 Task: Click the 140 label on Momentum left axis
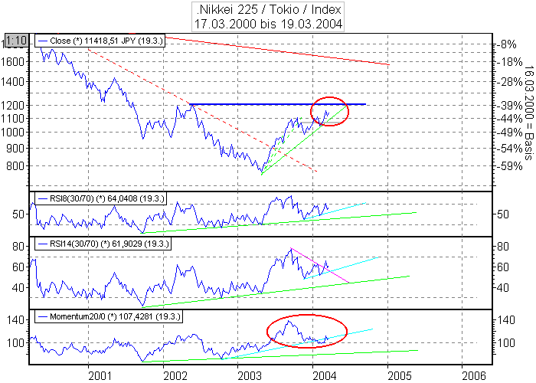point(16,320)
